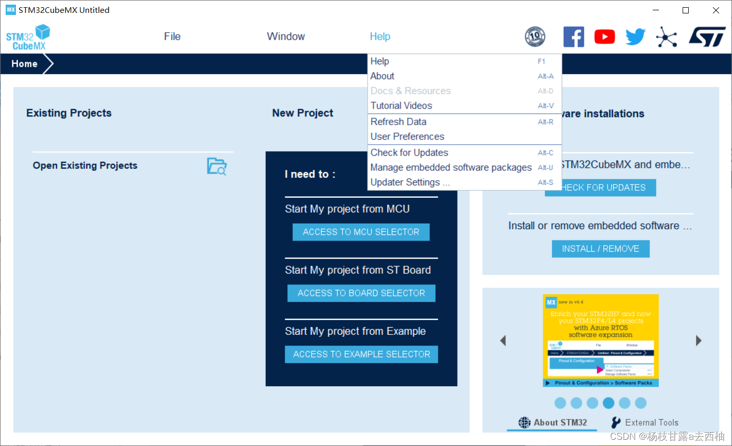Open the Facebook icon link
The image size is (732, 446).
pyautogui.click(x=573, y=37)
